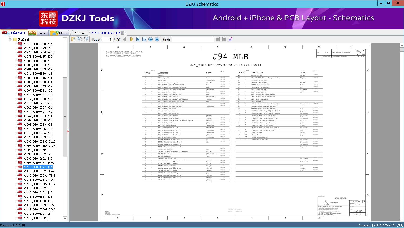Open A1311_820-2641 K60 schematic
The image size is (404, 228).
38,95
